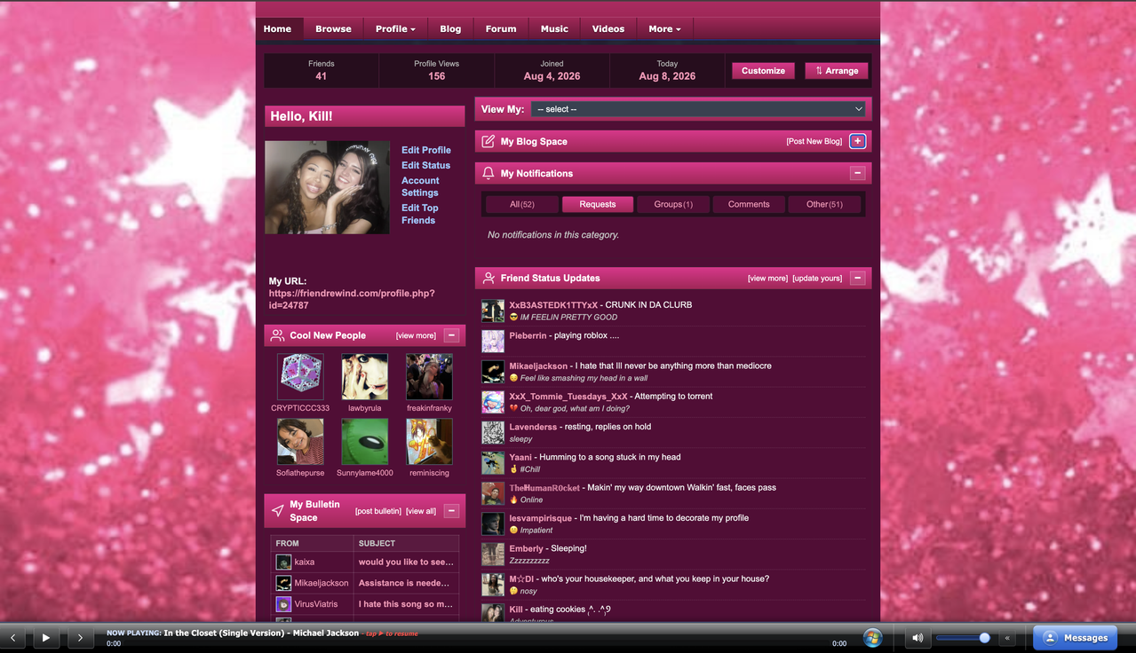The height and width of the screenshot is (653, 1136).
Task: Play the current song in music player
Action: 46,637
